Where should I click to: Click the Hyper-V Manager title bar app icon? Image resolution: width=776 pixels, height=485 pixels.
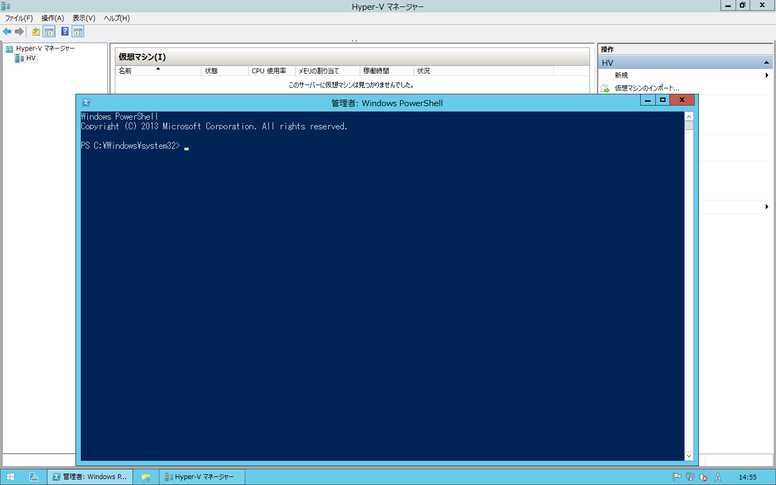pyautogui.click(x=5, y=6)
